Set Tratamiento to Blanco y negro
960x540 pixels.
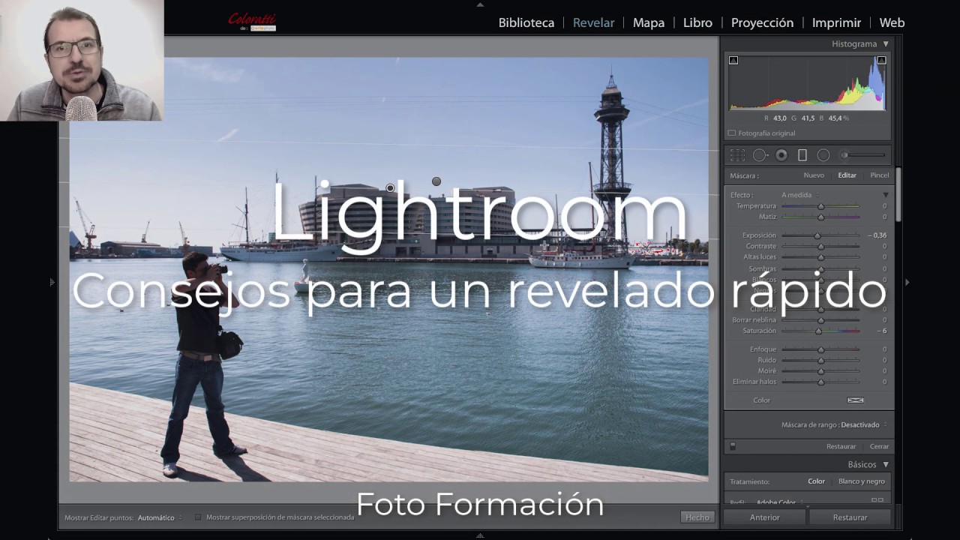[862, 481]
